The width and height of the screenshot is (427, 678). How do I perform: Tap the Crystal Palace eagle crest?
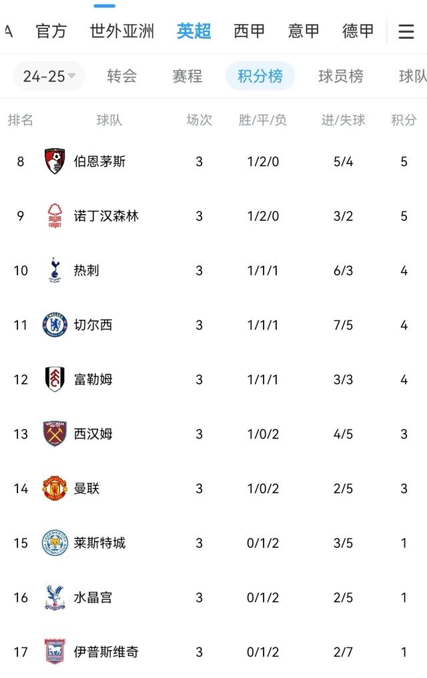55,597
